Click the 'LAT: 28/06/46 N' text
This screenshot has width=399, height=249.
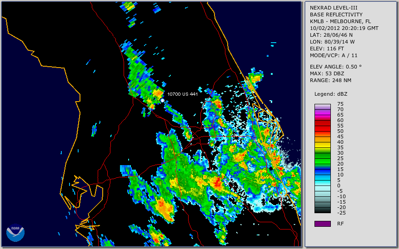(331, 35)
